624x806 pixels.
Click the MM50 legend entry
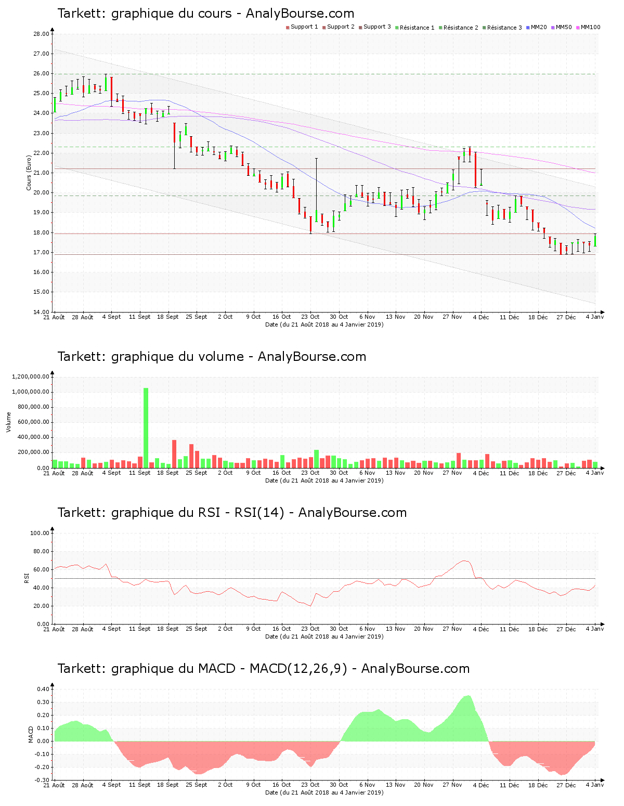point(562,27)
